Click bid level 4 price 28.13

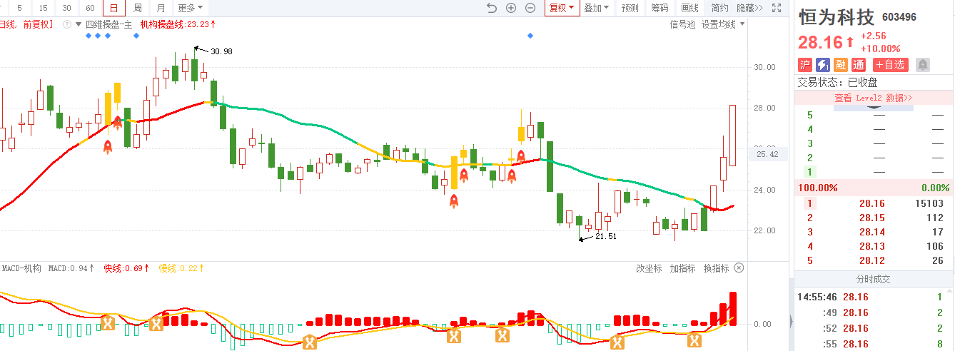click(872, 246)
